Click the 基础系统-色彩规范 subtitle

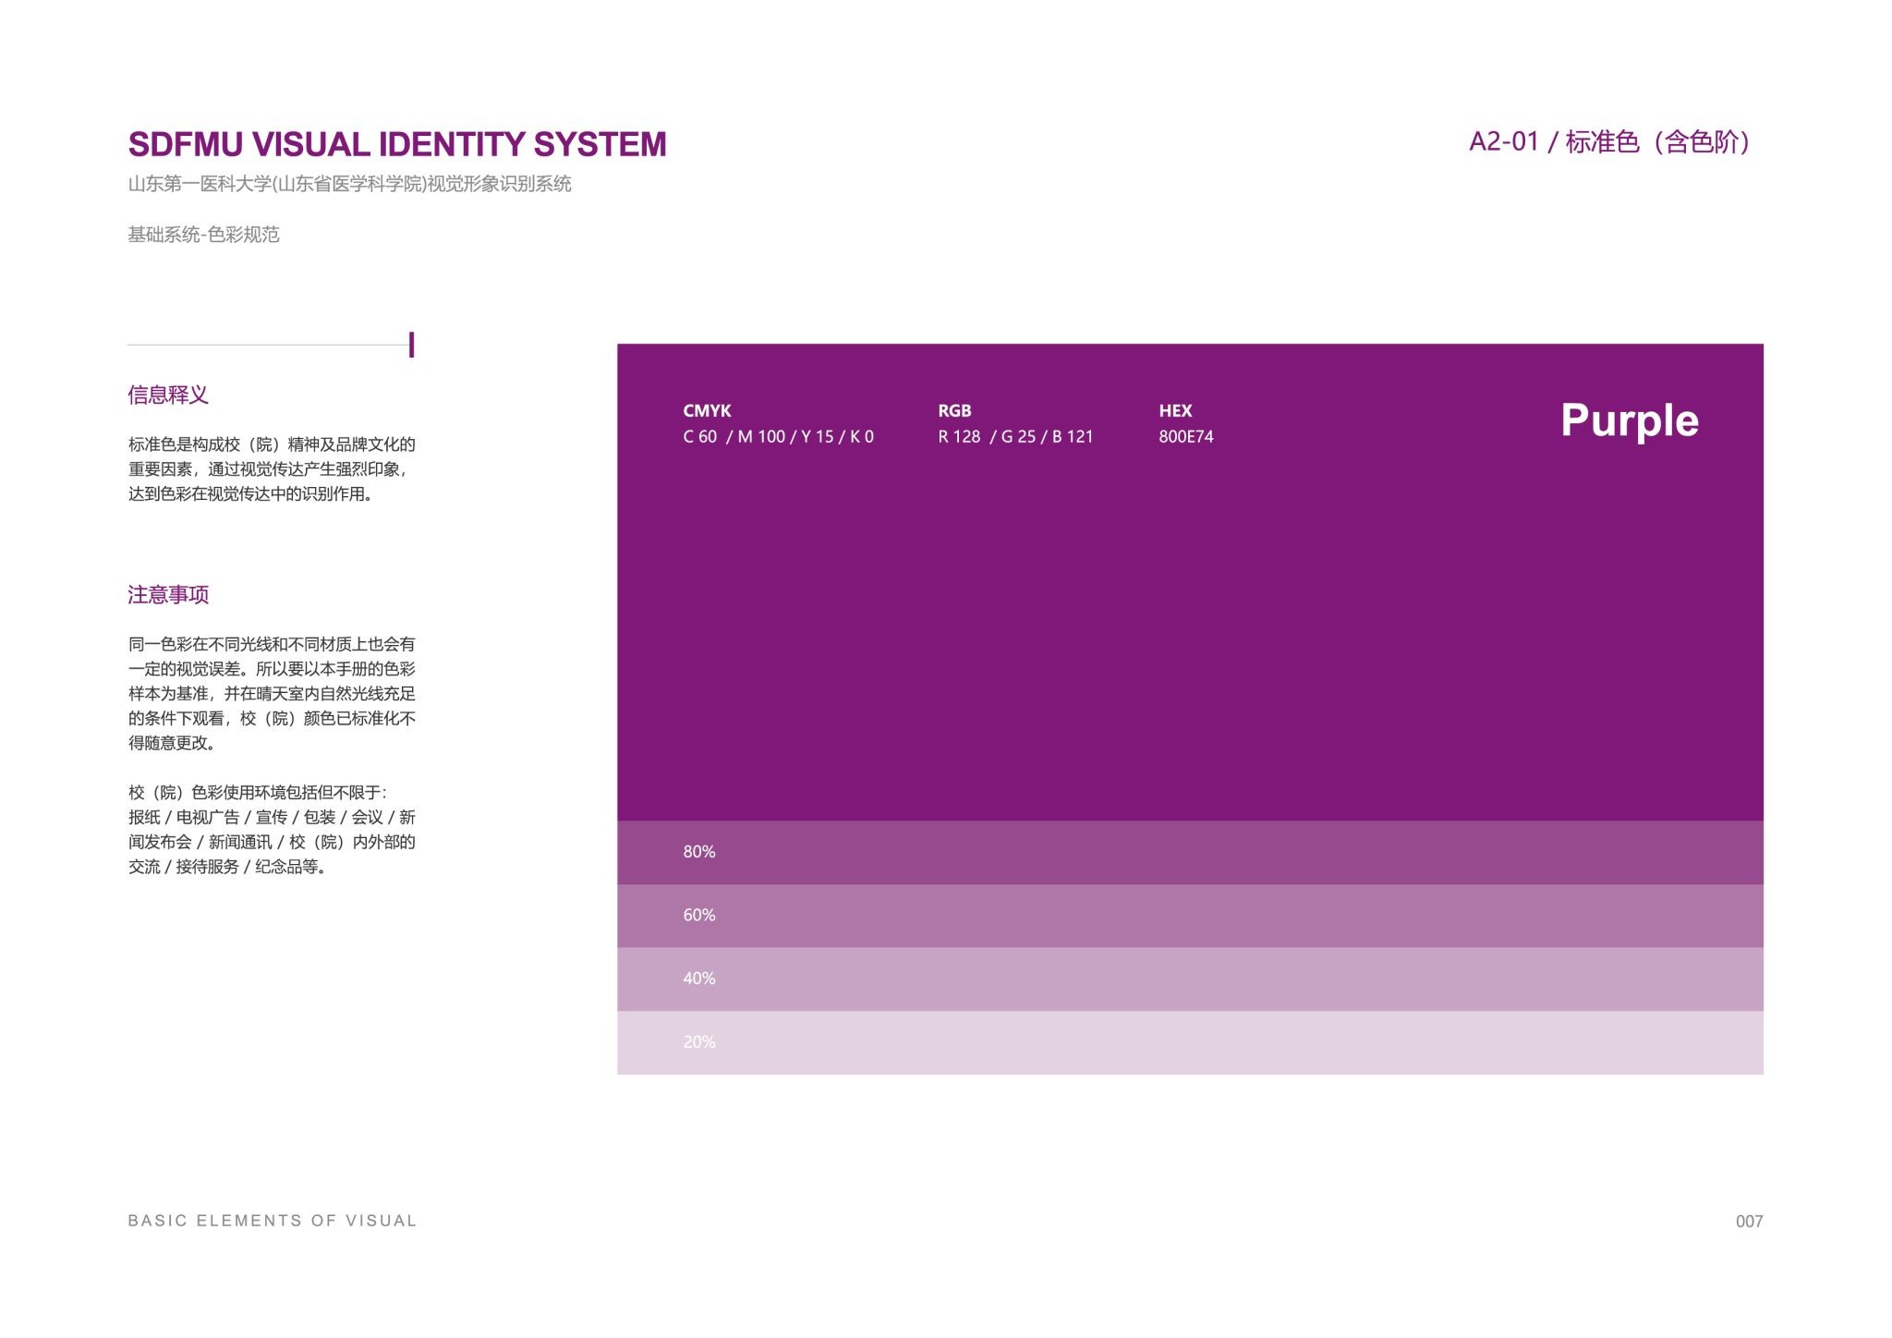click(x=203, y=235)
